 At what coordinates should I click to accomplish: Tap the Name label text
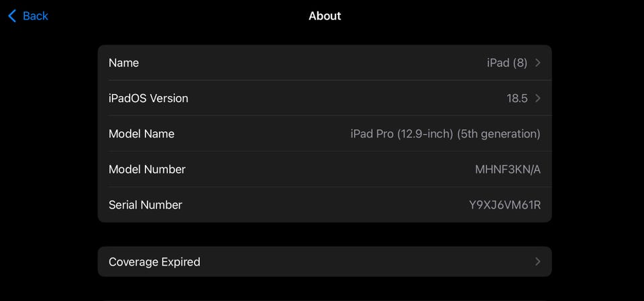[x=123, y=63]
